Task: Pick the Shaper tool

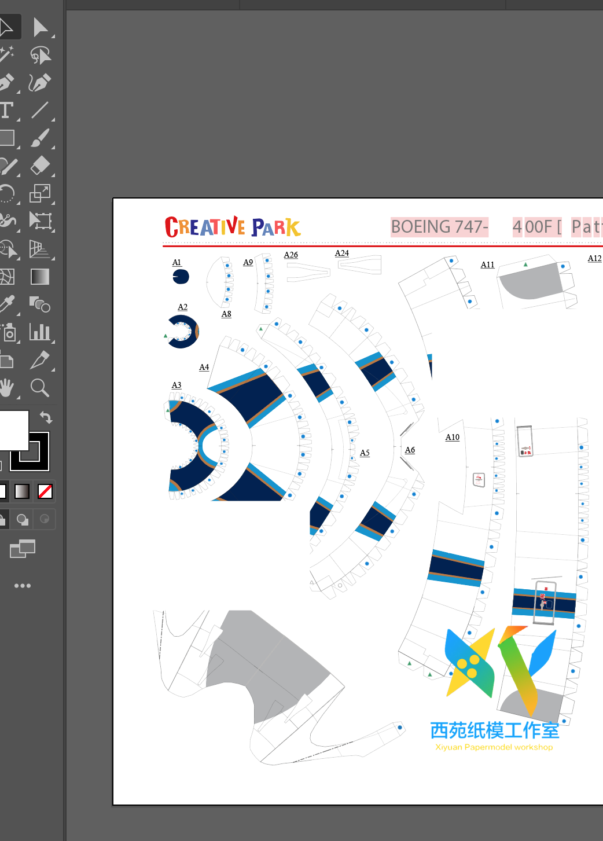Action: click(x=7, y=166)
